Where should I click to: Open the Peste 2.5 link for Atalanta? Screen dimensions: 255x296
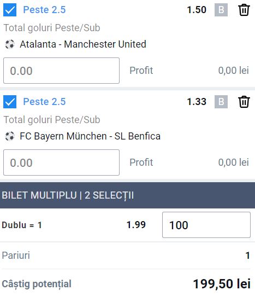point(44,10)
